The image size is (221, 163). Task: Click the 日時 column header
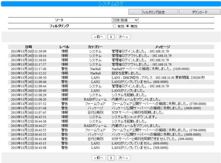click(x=28, y=47)
